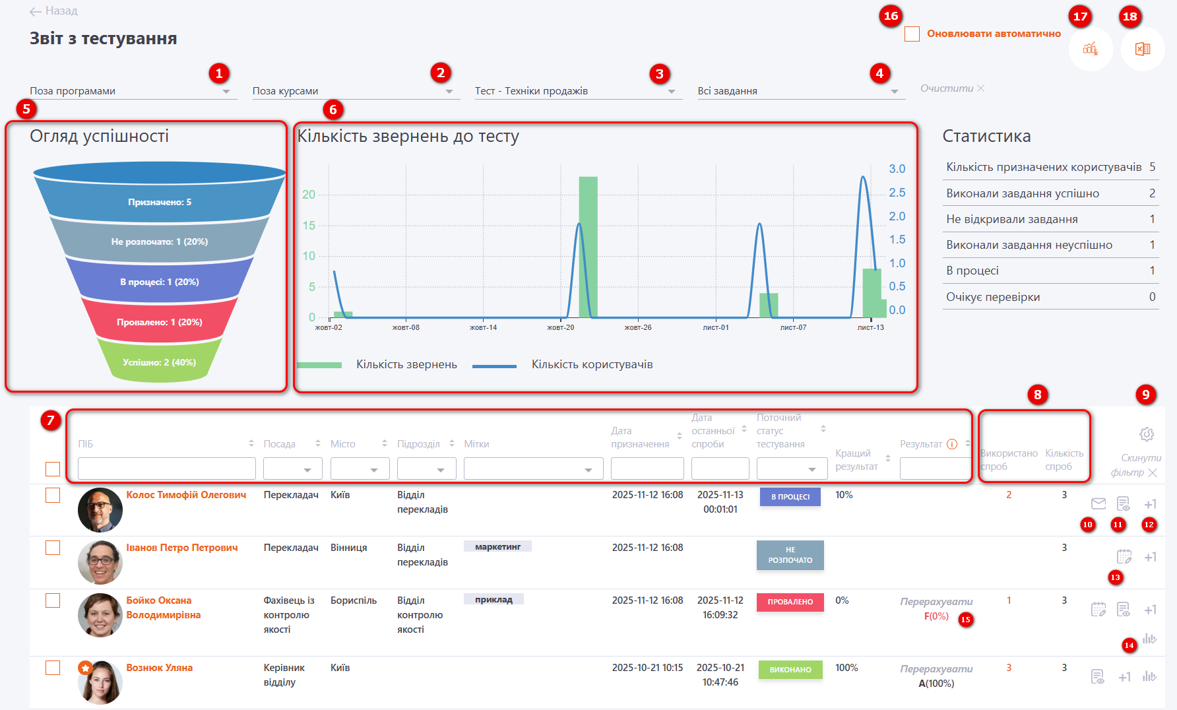Add attempt with +1 for Іванов Петро
The width and height of the screenshot is (1177, 710).
click(1150, 558)
